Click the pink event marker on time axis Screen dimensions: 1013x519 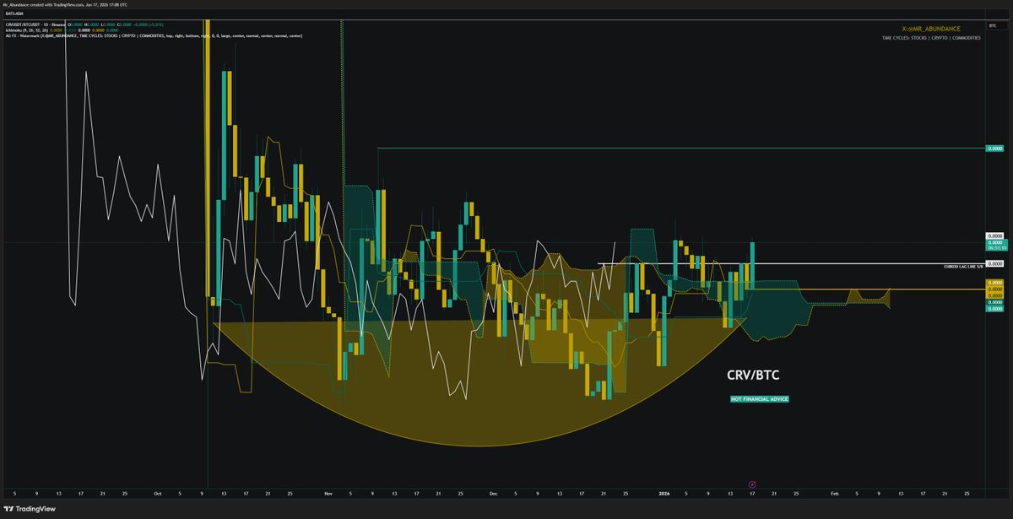point(752,484)
